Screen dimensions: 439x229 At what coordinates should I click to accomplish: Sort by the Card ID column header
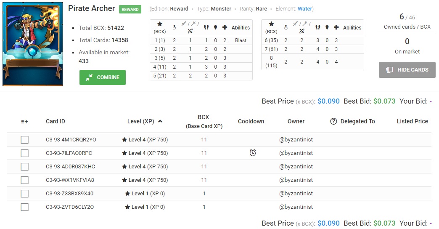[x=56, y=121]
